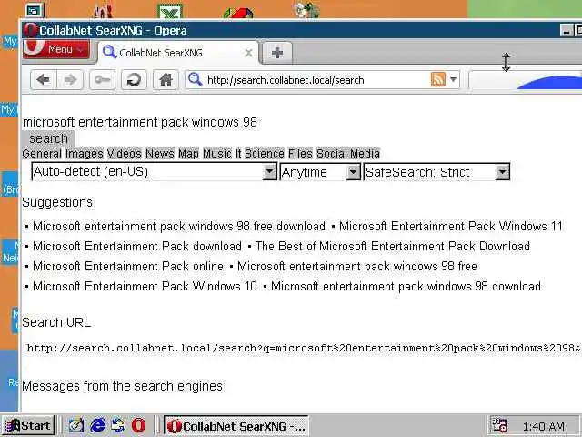This screenshot has height=437, width=582.
Task: Reload the page with the refresh icon
Action: click(134, 79)
